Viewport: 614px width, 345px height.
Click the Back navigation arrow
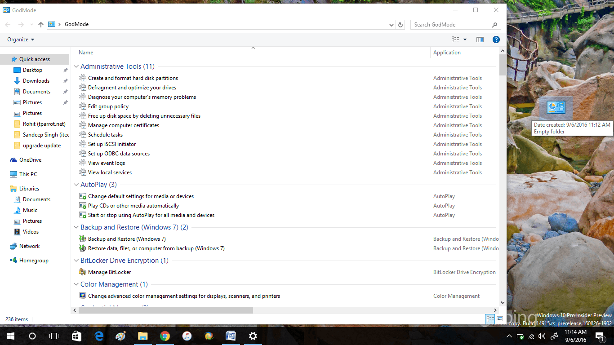[x=8, y=25]
